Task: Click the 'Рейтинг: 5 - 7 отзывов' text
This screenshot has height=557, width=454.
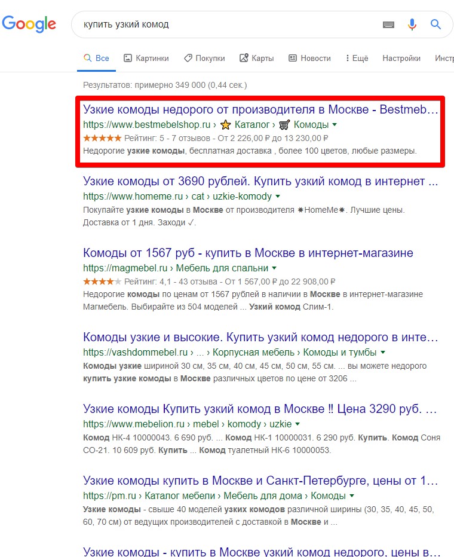Action: (x=167, y=138)
